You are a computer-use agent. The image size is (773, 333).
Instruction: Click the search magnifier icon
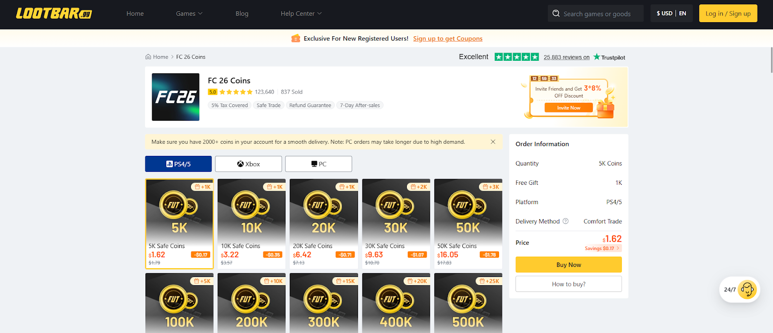coord(556,14)
